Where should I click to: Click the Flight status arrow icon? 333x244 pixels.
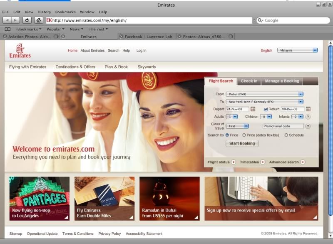click(234, 162)
